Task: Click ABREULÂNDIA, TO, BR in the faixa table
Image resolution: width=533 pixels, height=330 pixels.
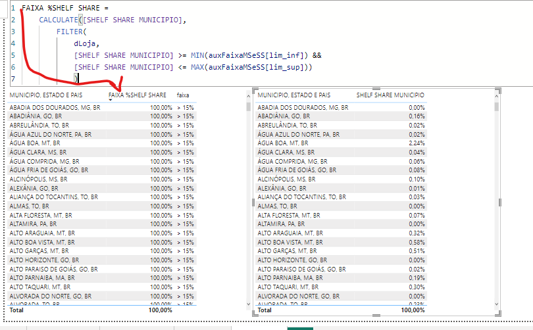Action: pyautogui.click(x=39, y=126)
